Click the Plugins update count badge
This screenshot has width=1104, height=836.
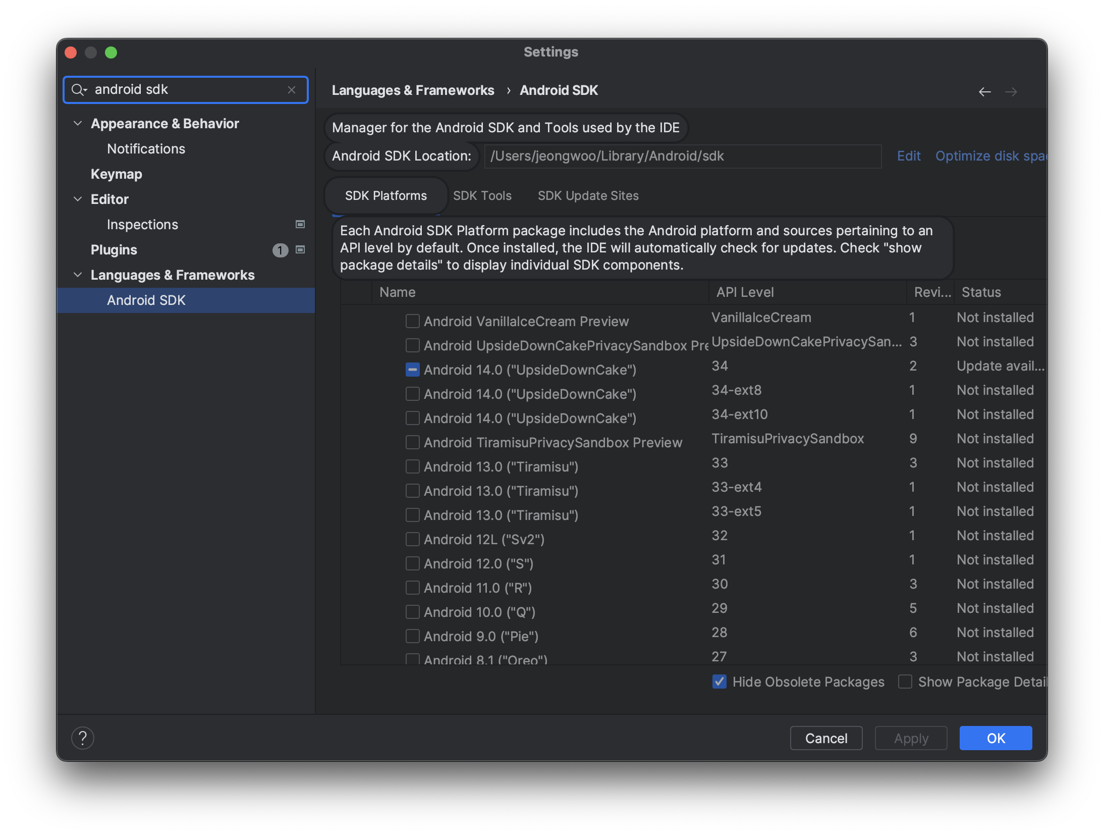pyautogui.click(x=280, y=250)
